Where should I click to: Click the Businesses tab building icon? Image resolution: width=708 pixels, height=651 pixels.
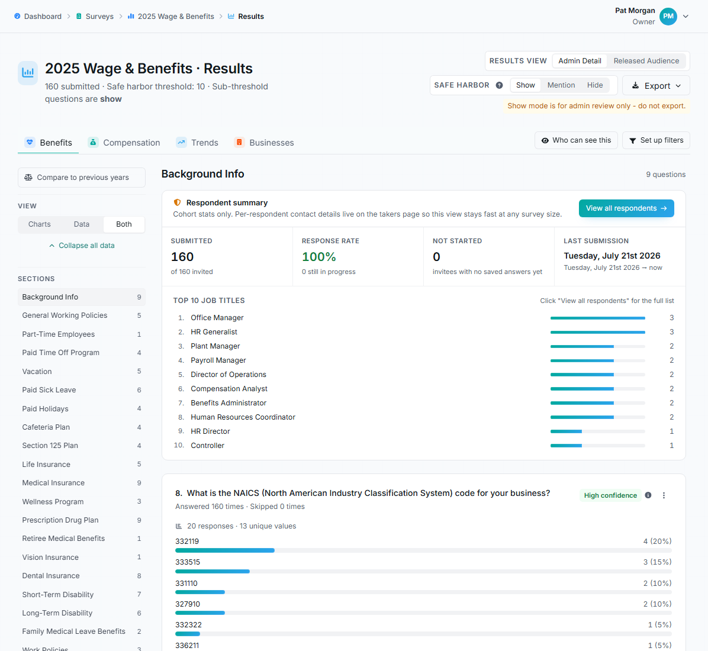[x=239, y=142]
